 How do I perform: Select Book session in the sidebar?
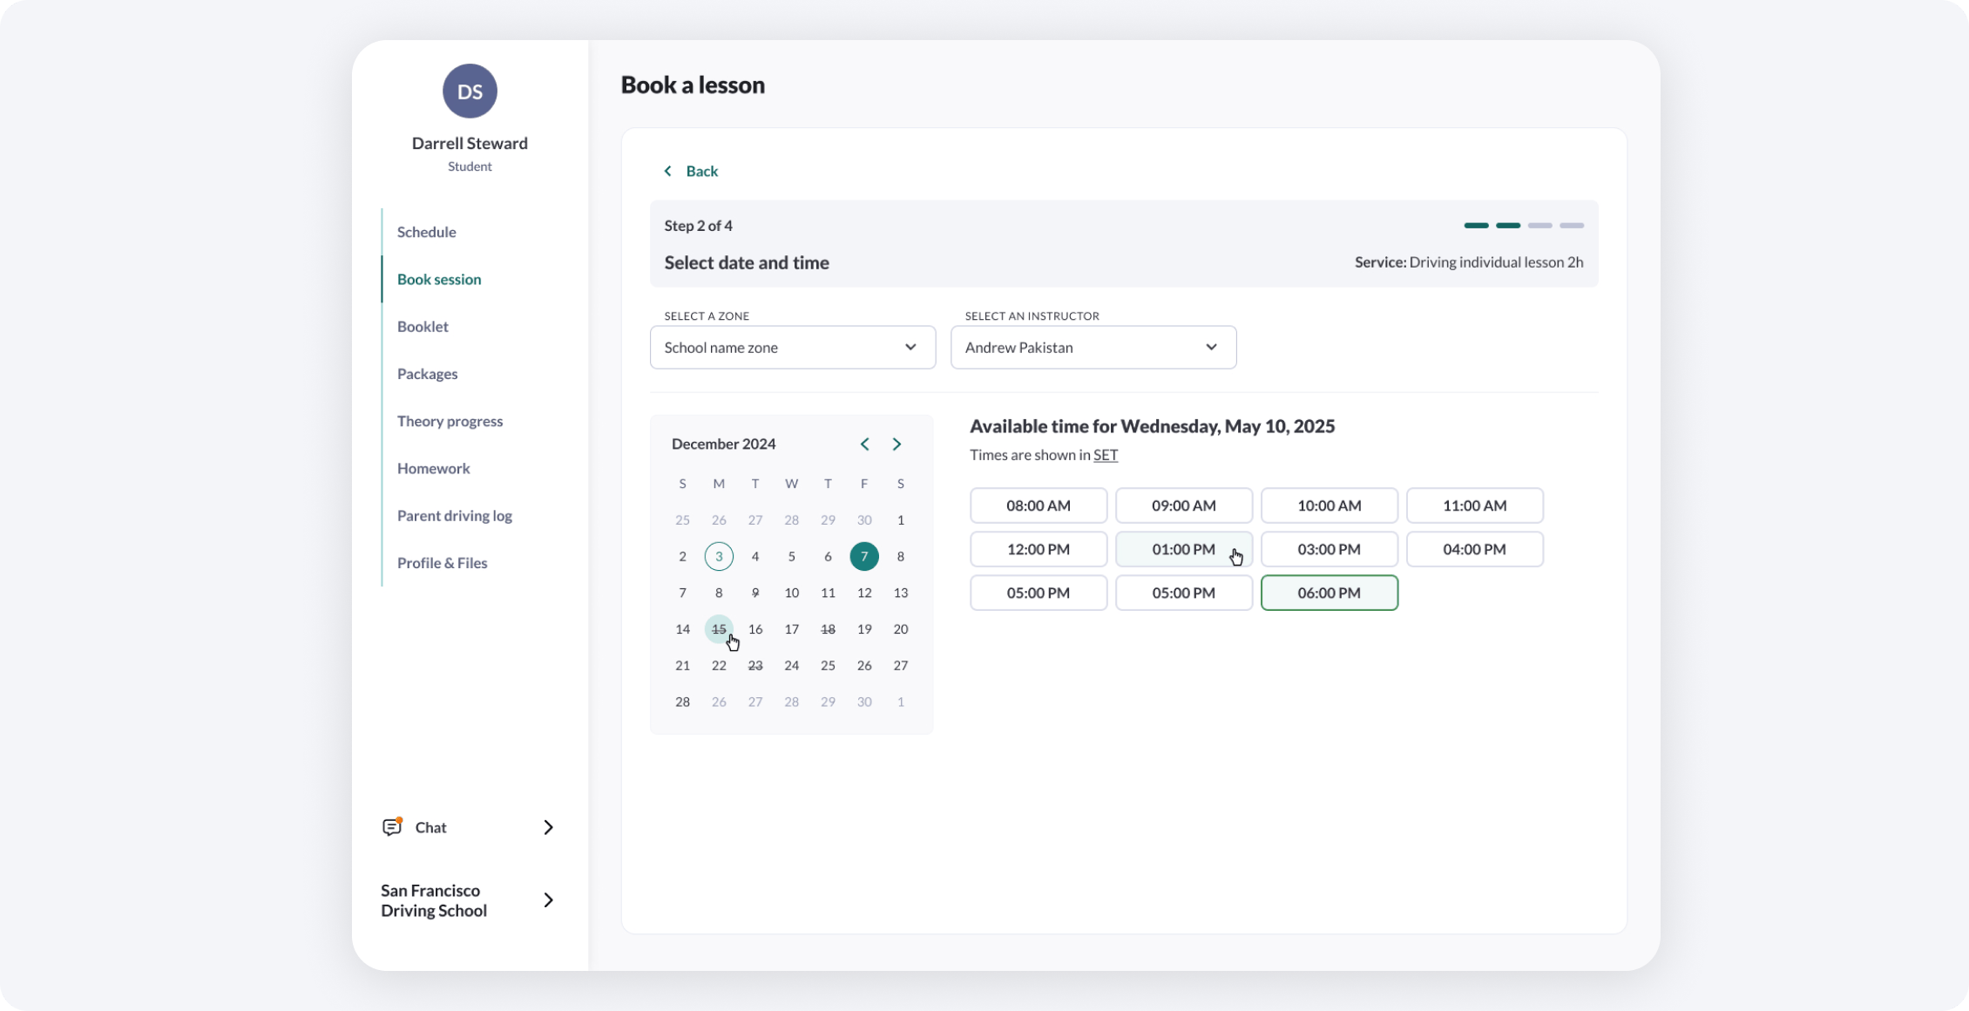point(439,279)
